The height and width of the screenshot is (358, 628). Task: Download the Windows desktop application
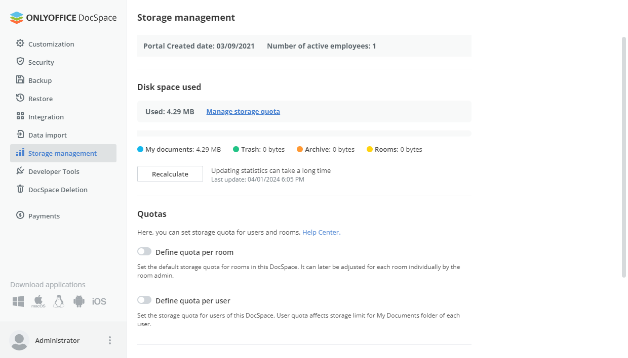[x=18, y=301]
